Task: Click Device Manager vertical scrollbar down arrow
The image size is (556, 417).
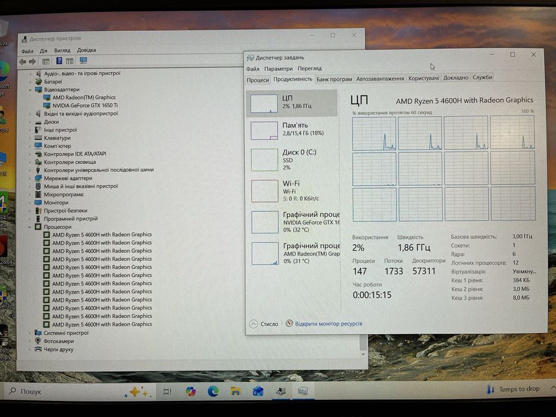Action: (363, 354)
